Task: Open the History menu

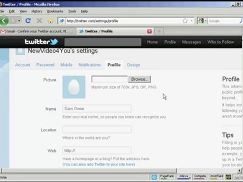Action: click(37, 11)
